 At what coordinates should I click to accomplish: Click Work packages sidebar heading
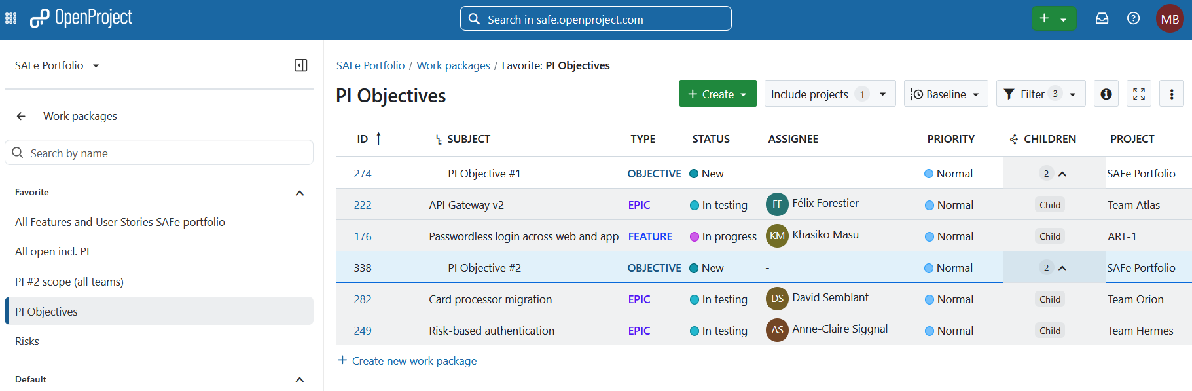[x=80, y=116]
